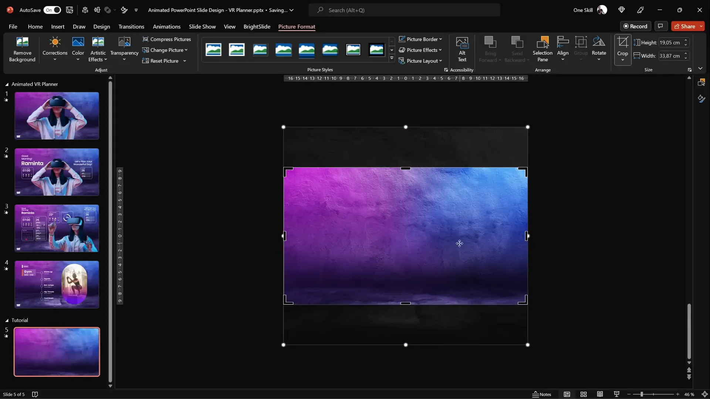Bring the picture Forward

coord(490,48)
